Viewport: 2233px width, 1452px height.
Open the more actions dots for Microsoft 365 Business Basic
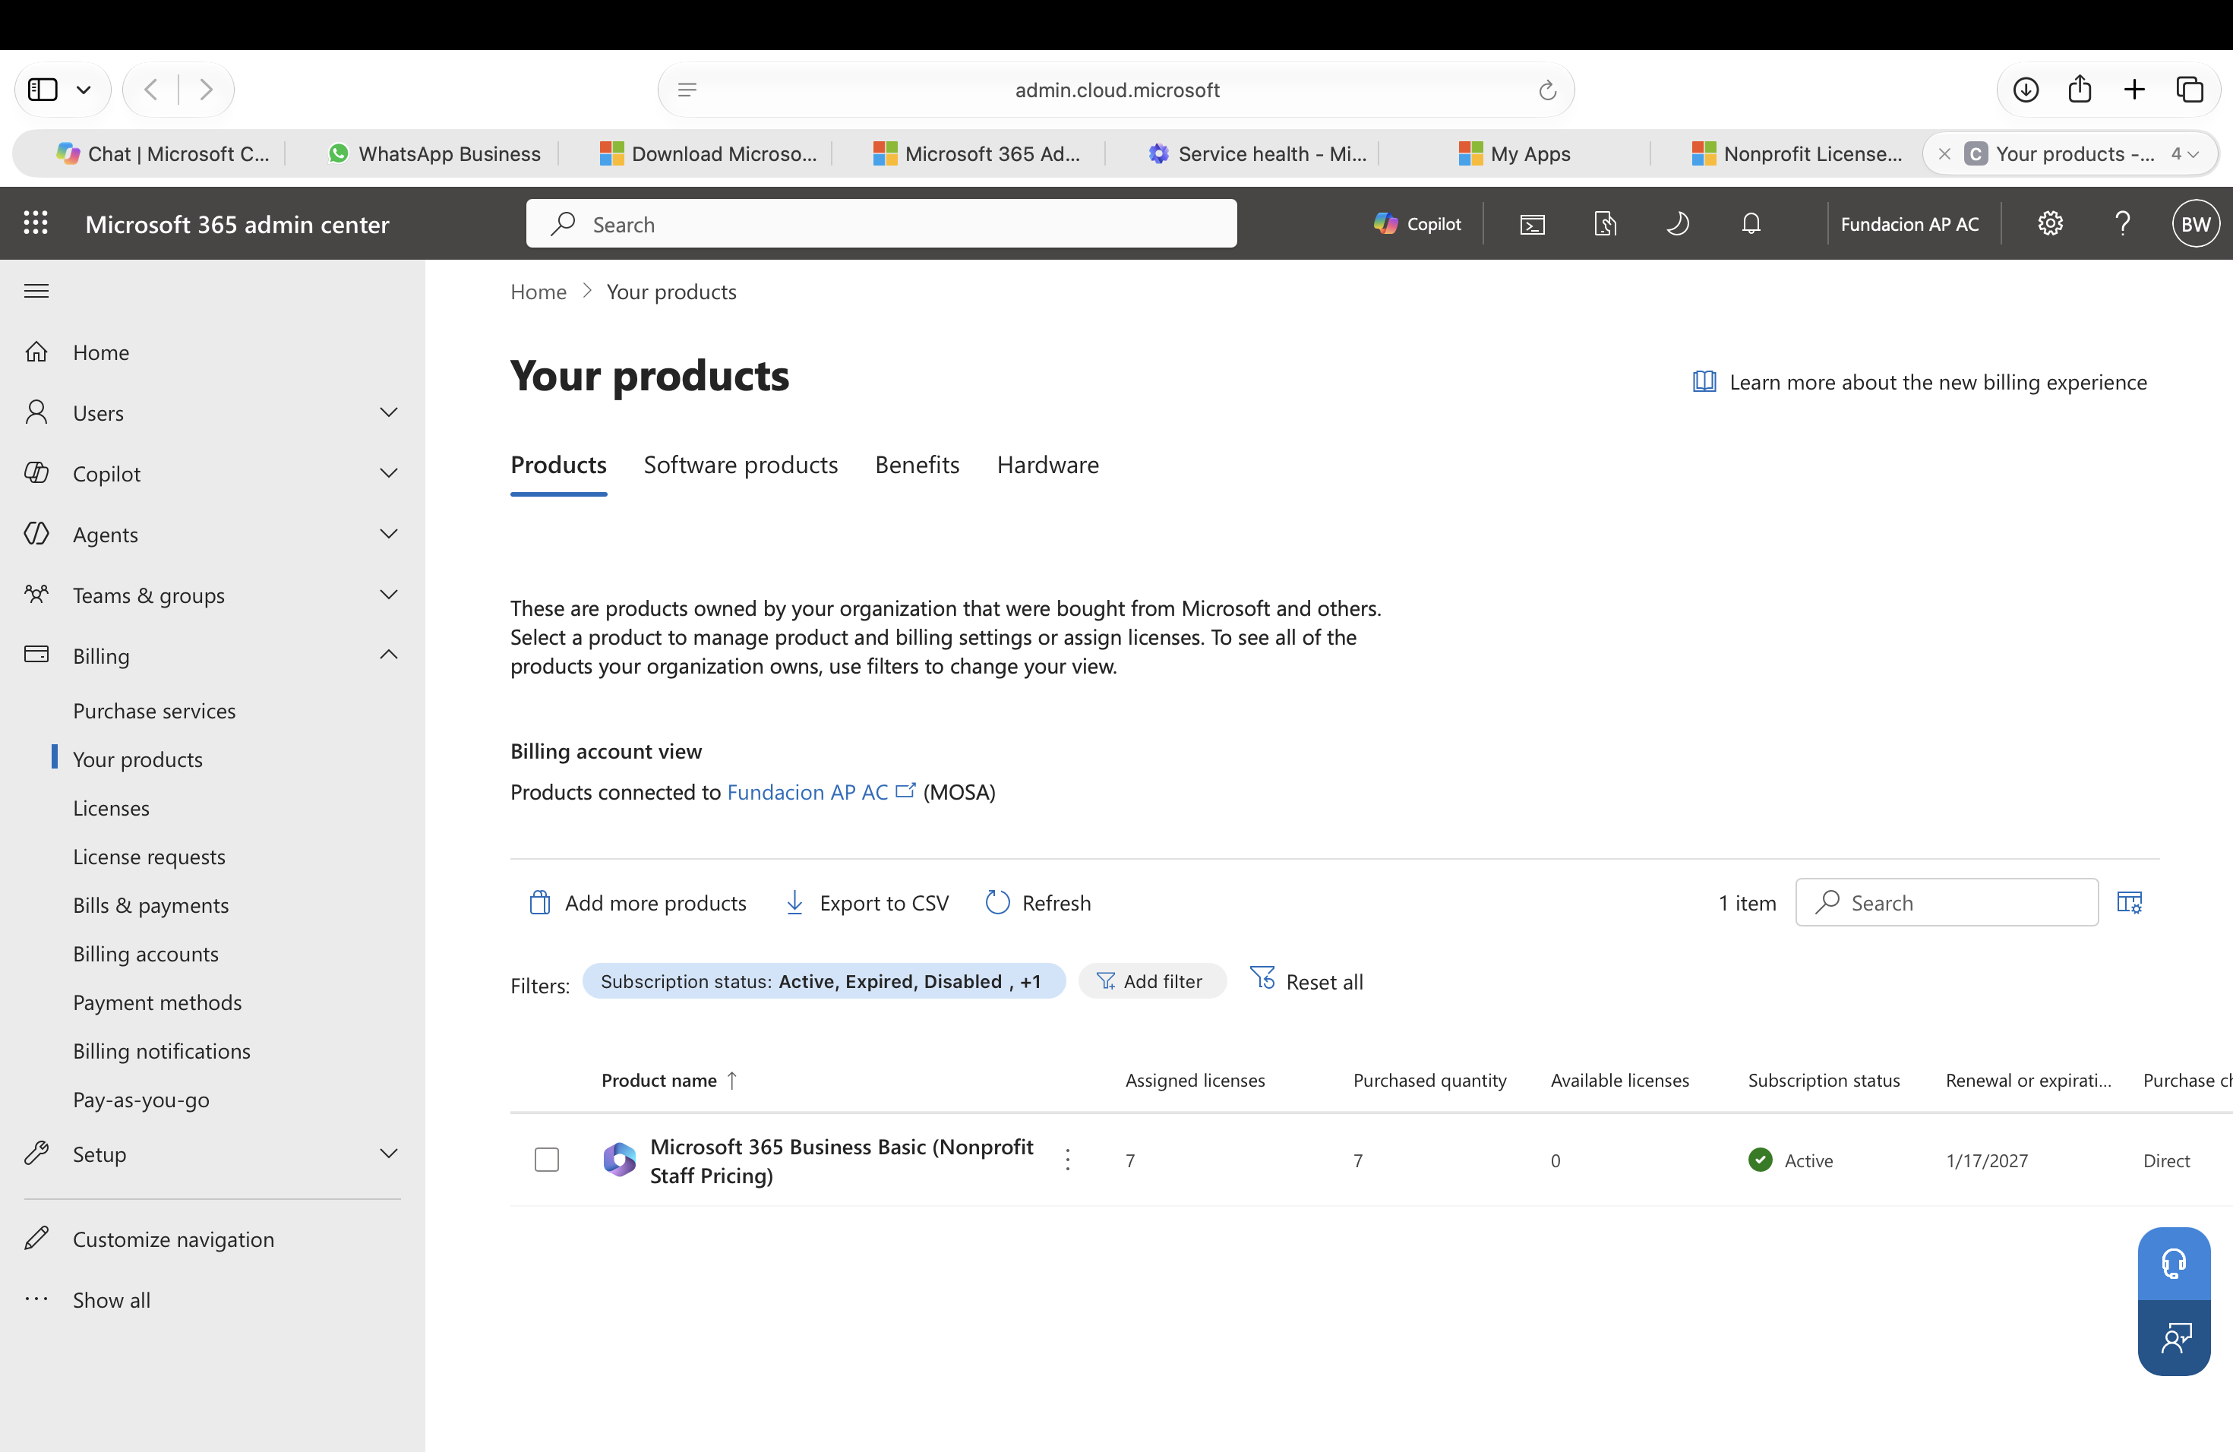point(1068,1160)
